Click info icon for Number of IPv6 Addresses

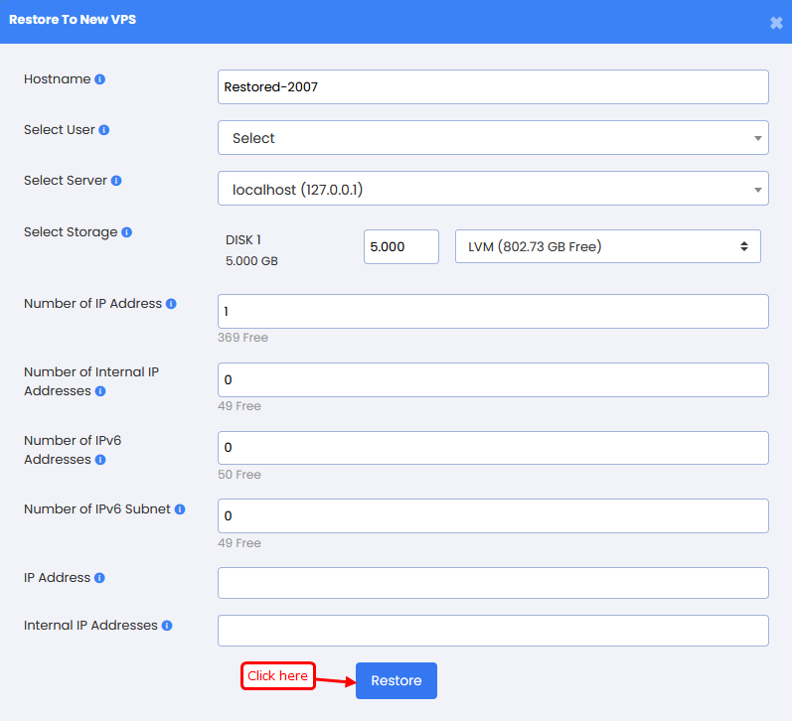[100, 460]
